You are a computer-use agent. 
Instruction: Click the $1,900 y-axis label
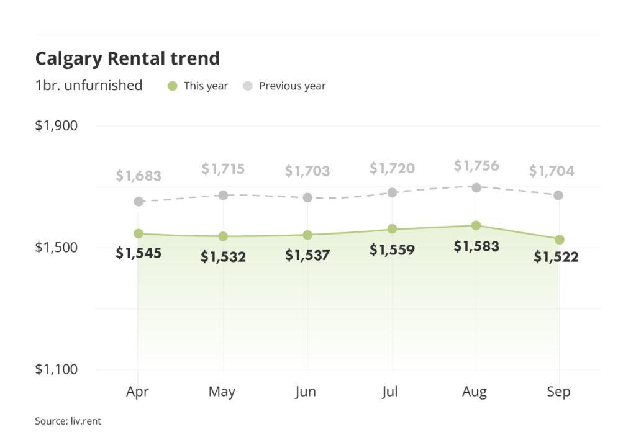click(56, 126)
